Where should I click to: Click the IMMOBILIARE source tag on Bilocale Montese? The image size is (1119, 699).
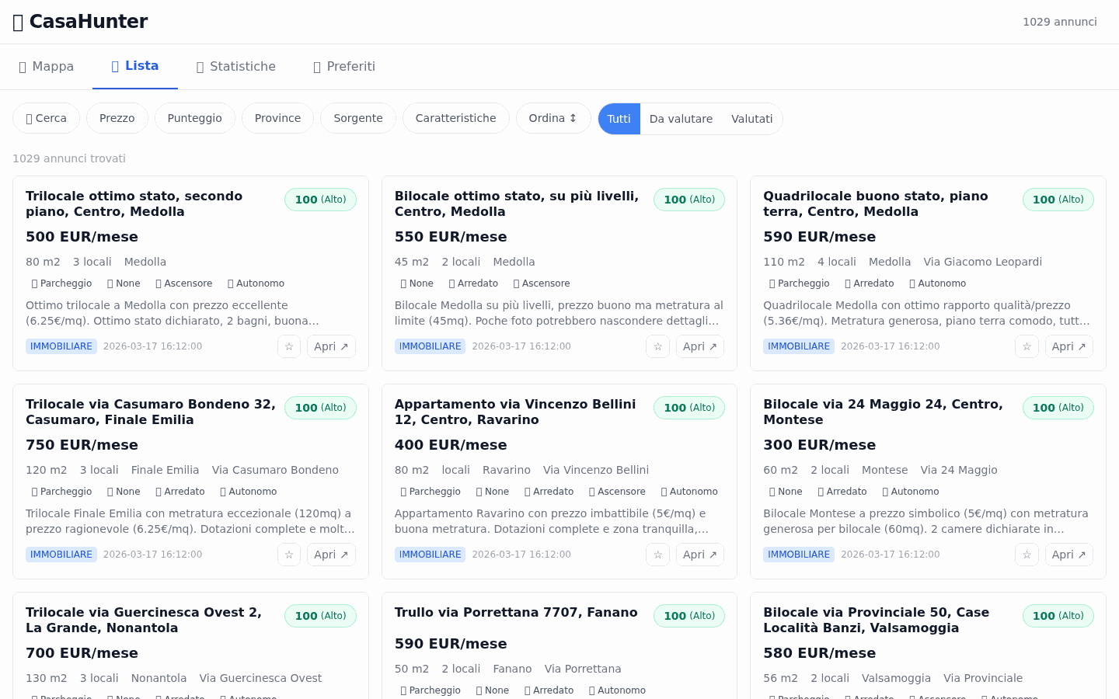(799, 554)
